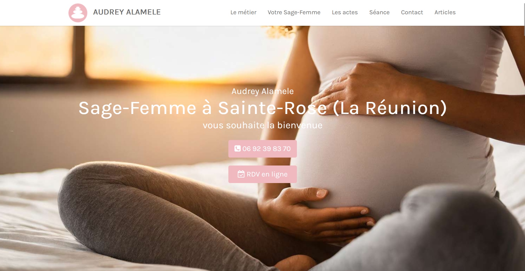Navigate to the Contact page
Viewport: 525px width, 271px height.
tap(412, 12)
